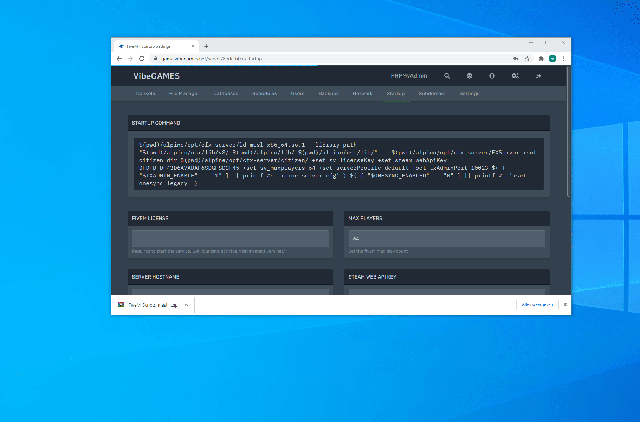Open the Console tab
This screenshot has height=422, width=640.
click(146, 93)
